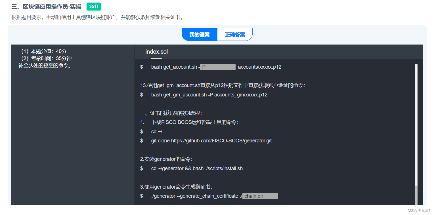The image size is (434, 215).
Task: Click the heading 三、区块链应用操作员-实操
Action: 47,7
